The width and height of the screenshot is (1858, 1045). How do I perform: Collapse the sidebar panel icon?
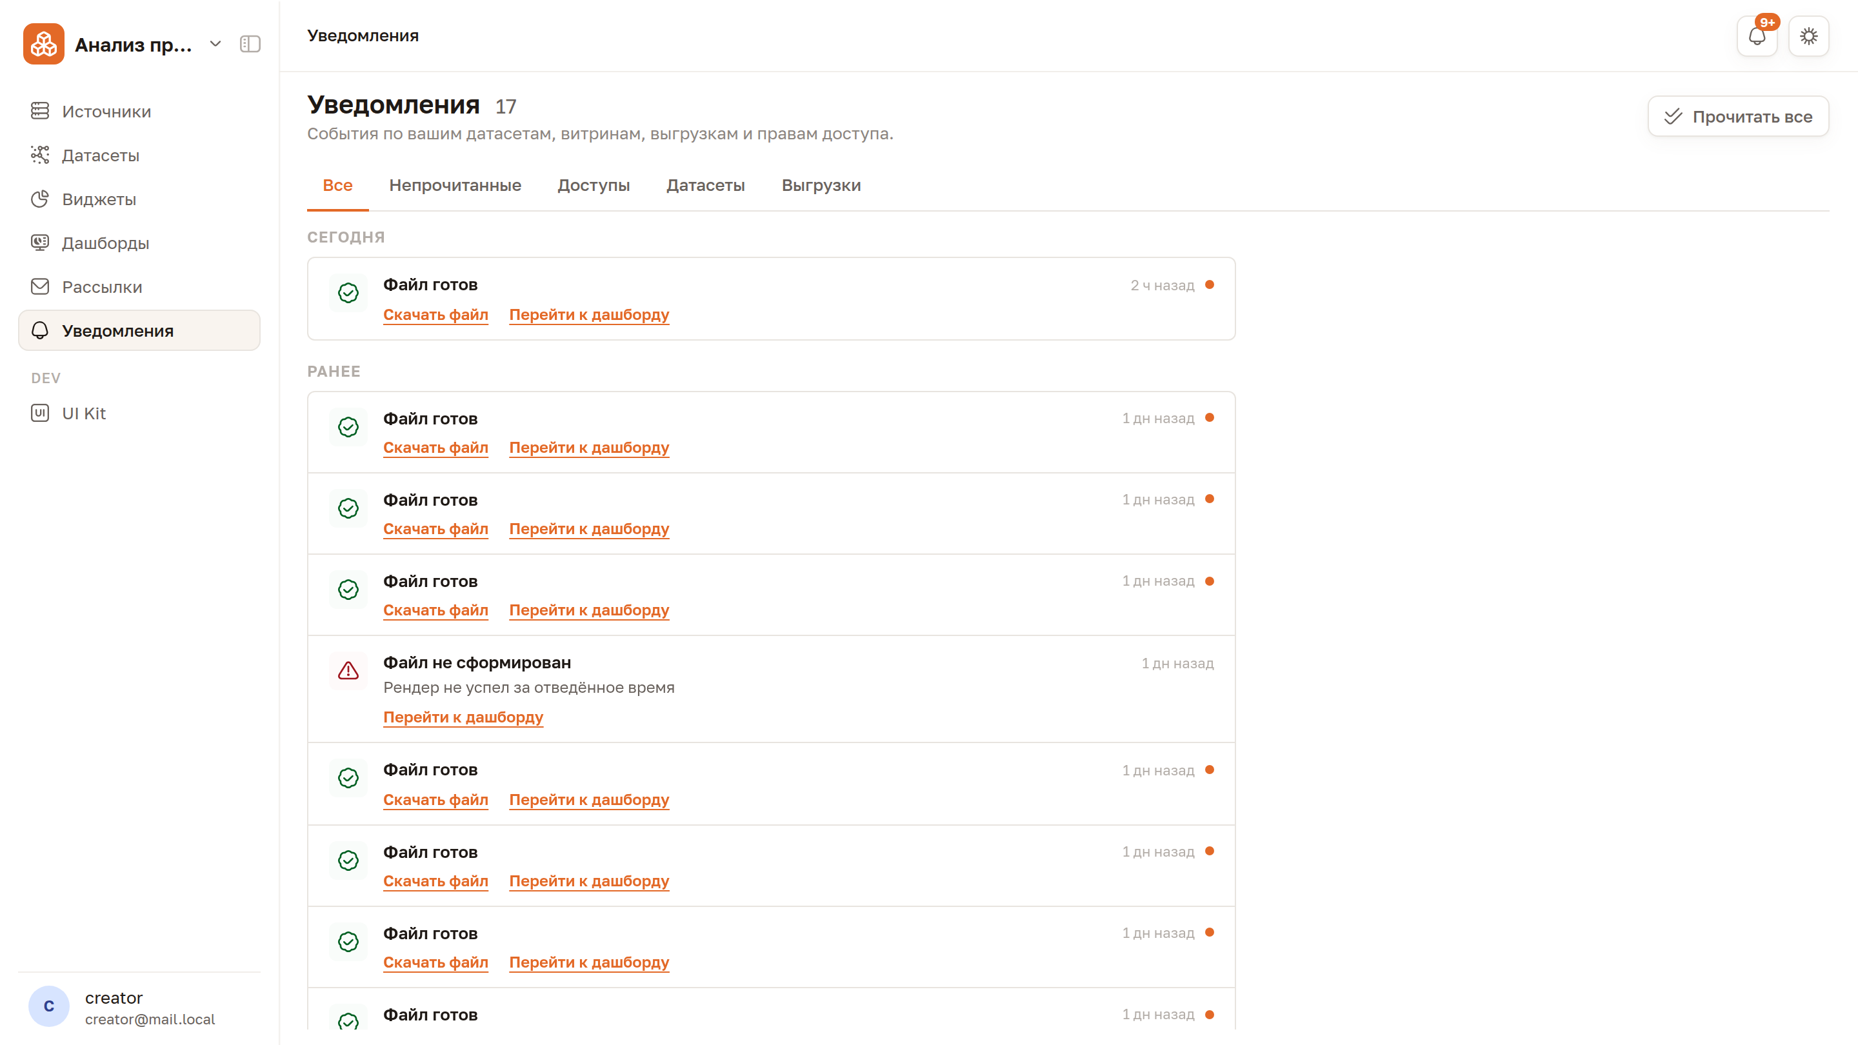[250, 44]
